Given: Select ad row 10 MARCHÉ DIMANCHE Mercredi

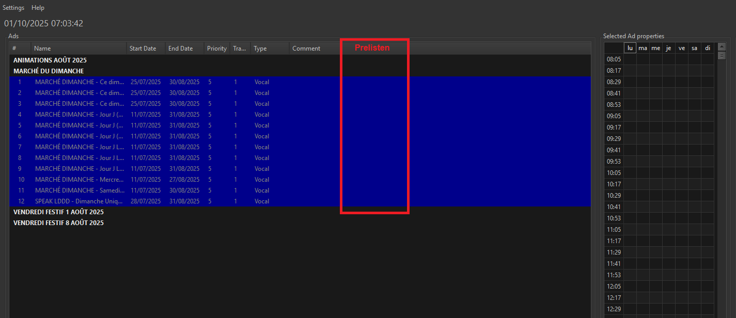Looking at the screenshot, I should point(79,180).
